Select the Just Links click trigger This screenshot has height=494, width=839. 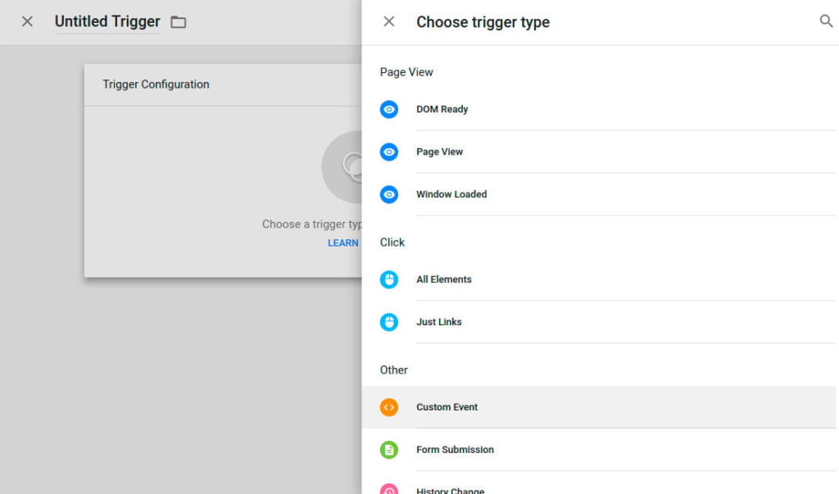(439, 322)
